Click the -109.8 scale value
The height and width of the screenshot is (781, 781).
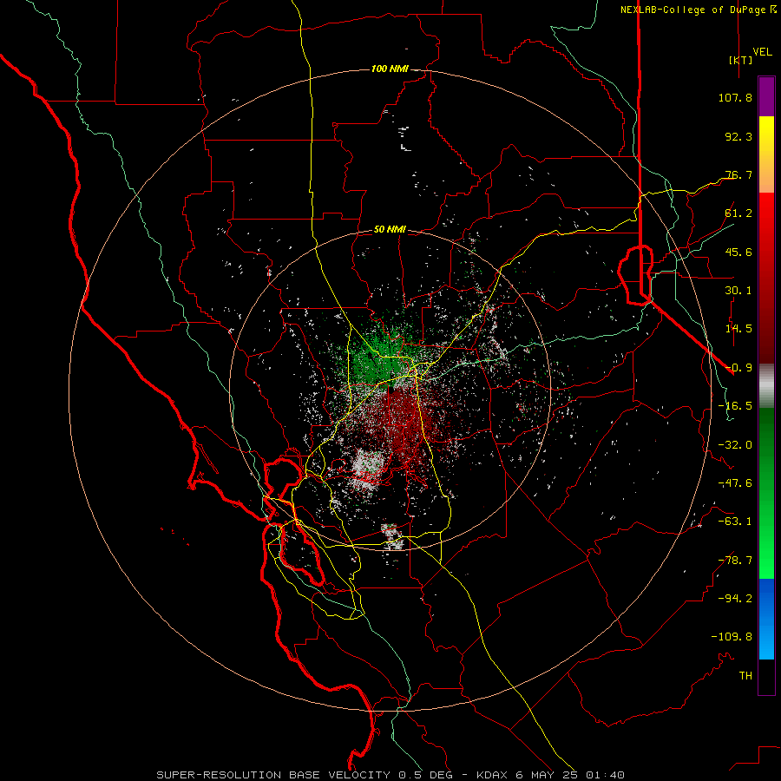732,637
